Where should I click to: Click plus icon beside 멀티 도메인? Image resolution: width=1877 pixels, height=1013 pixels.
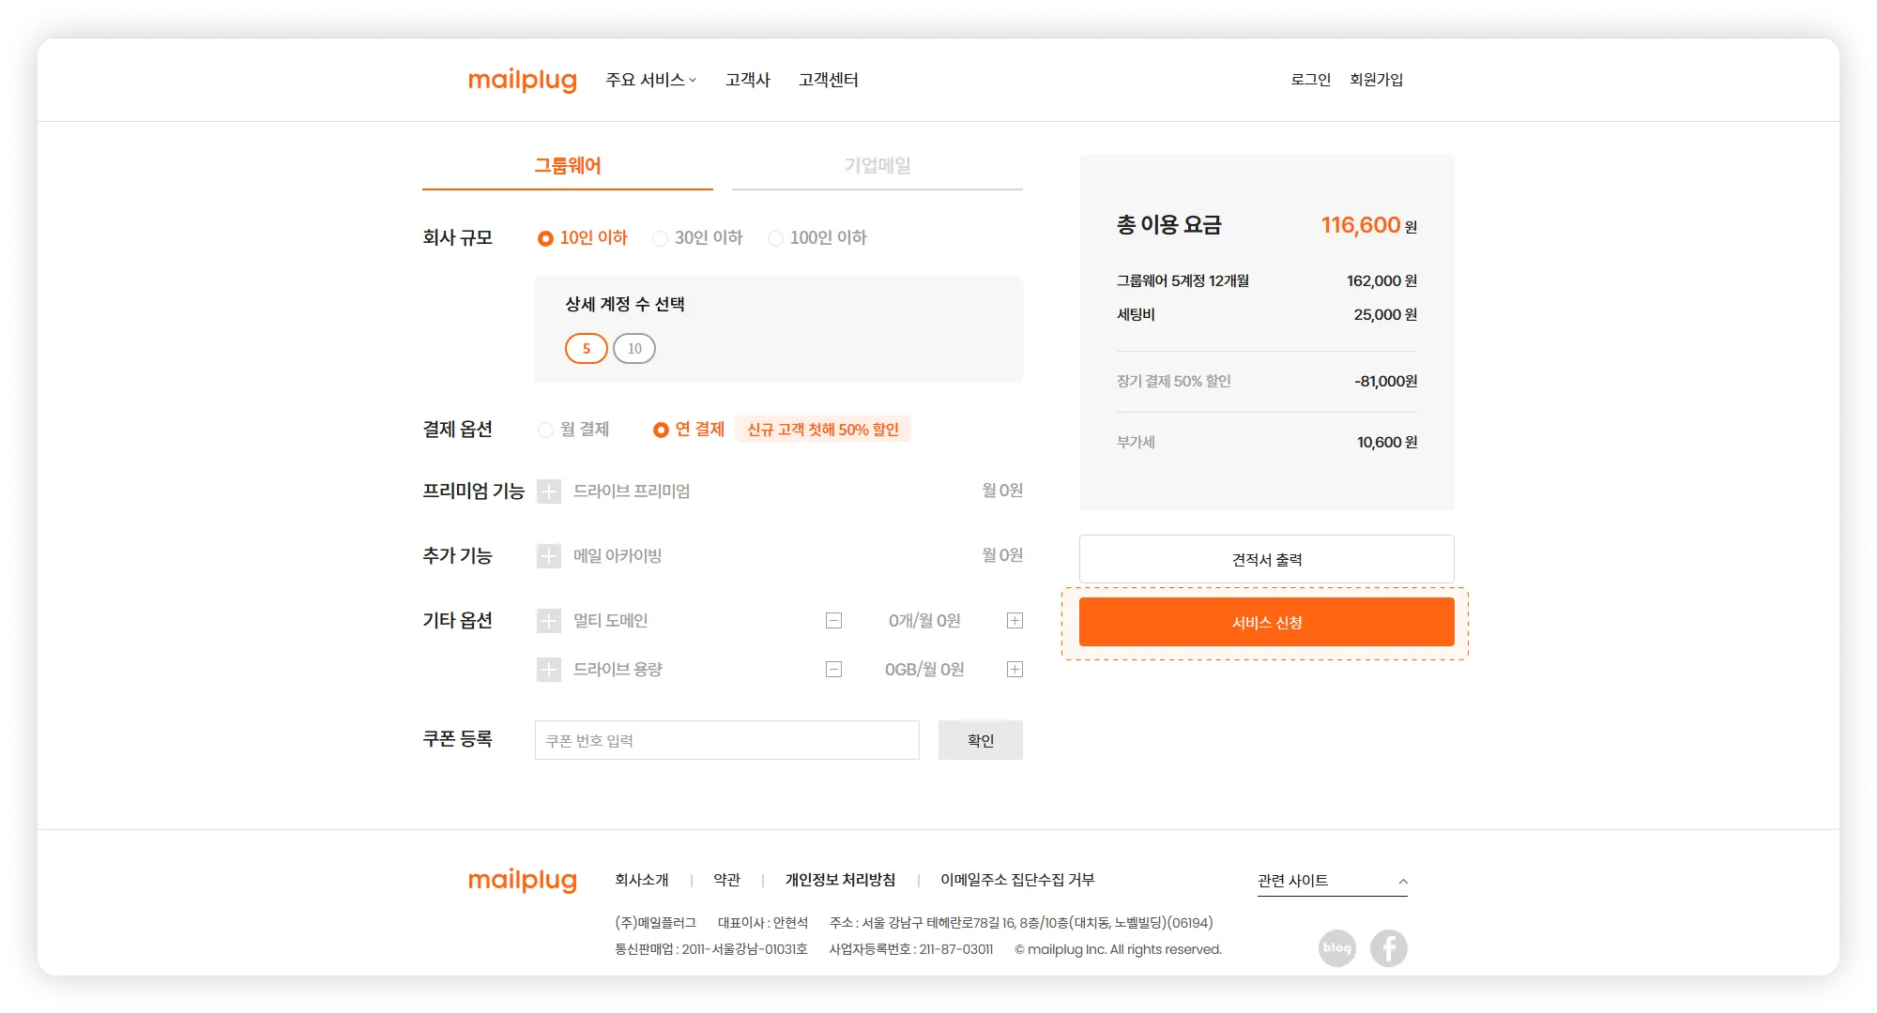tap(549, 621)
